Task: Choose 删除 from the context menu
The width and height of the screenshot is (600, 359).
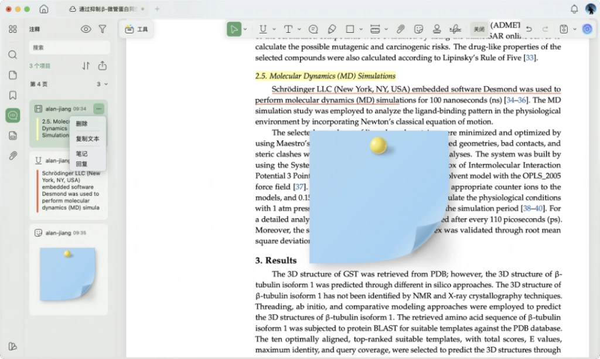Action: coord(81,123)
